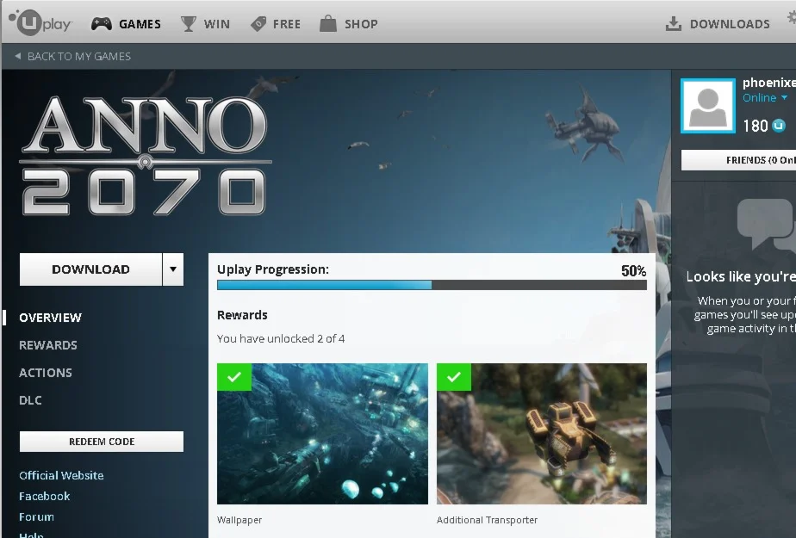
Task: Open the Additional Transporter reward thumbnail
Action: 542,434
